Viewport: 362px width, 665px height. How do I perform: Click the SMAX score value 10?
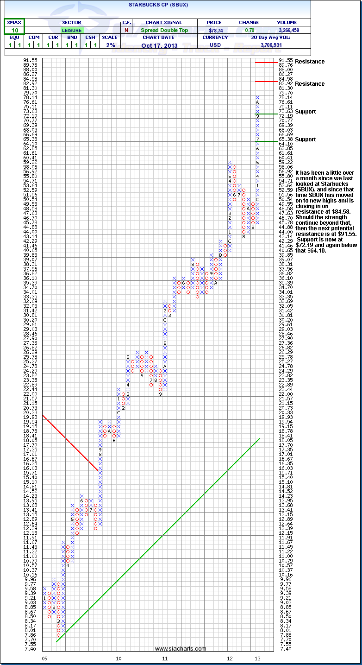tap(14, 30)
